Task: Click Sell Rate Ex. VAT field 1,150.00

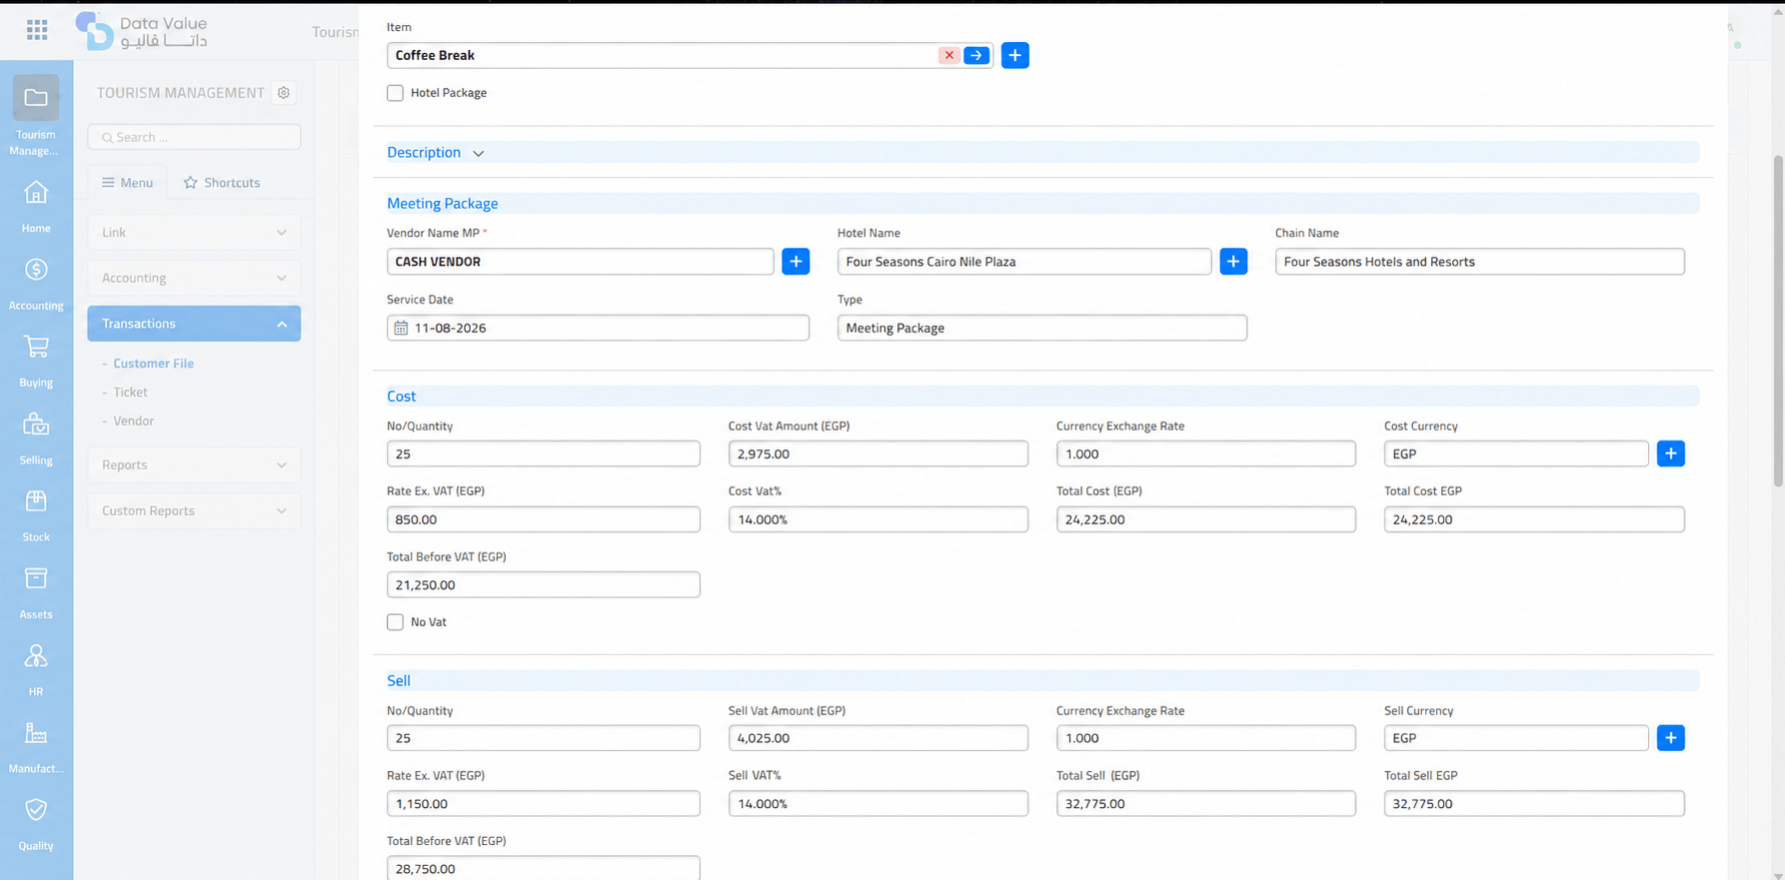Action: pyautogui.click(x=544, y=804)
